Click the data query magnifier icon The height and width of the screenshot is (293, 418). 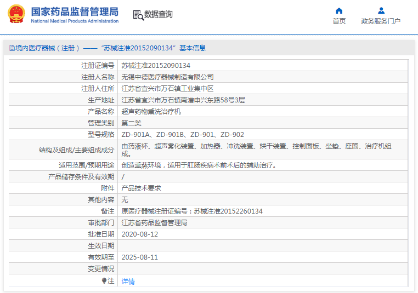click(x=138, y=15)
